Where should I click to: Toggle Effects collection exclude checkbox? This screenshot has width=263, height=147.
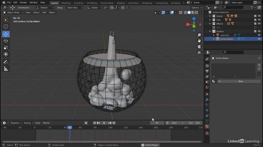tap(255, 24)
